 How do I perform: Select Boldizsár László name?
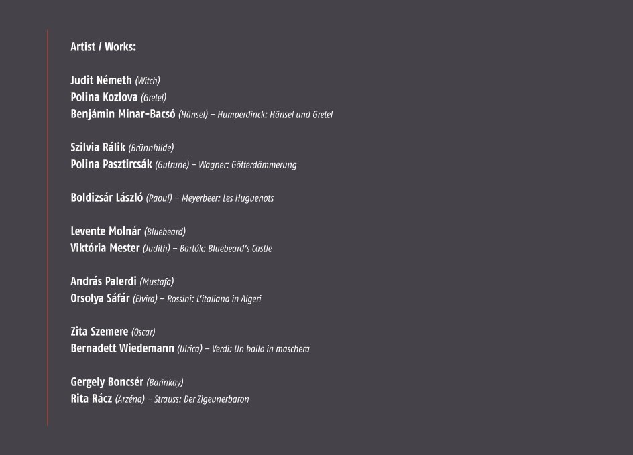(107, 198)
